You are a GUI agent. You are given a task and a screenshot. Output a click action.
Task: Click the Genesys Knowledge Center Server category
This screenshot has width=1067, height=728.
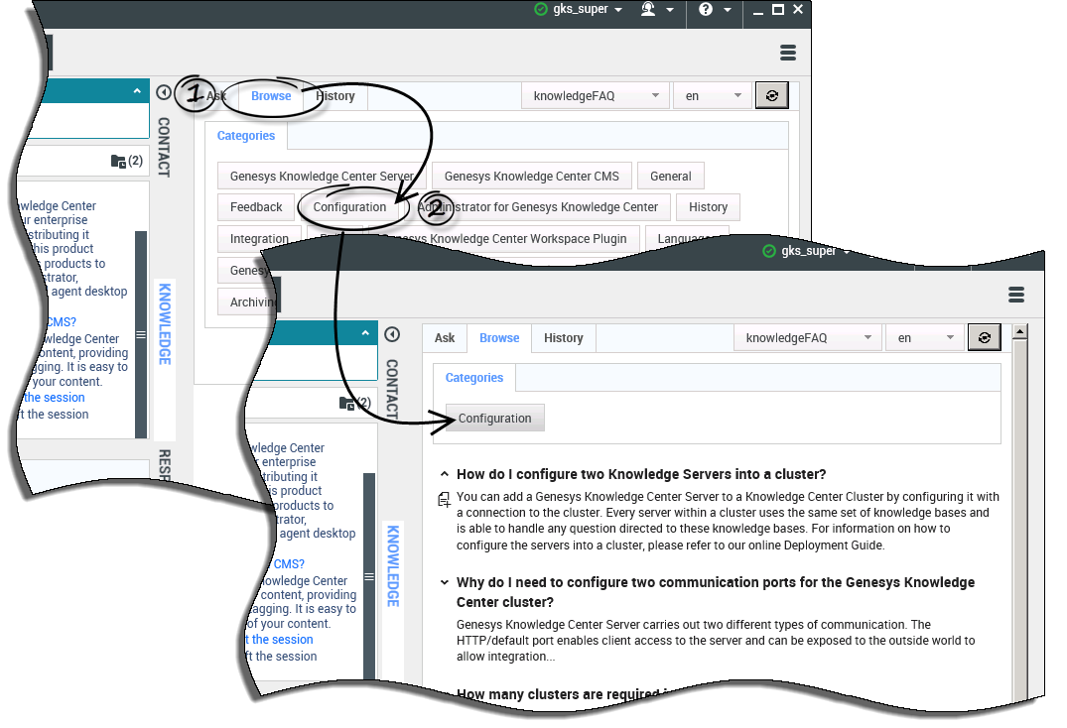322,177
